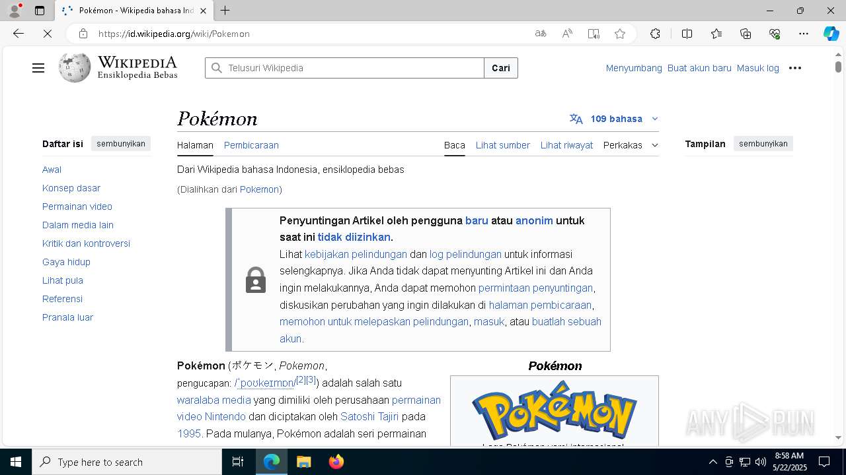Open the Favorites list icon
Viewport: 846px width, 475px height.
[716, 34]
